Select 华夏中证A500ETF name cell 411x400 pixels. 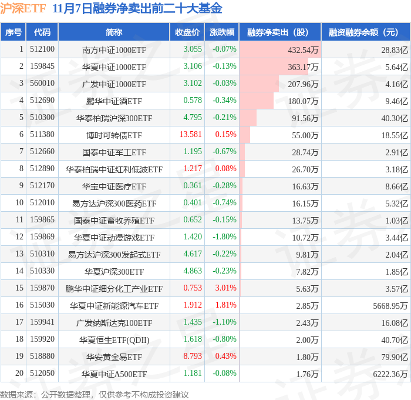coord(114,374)
